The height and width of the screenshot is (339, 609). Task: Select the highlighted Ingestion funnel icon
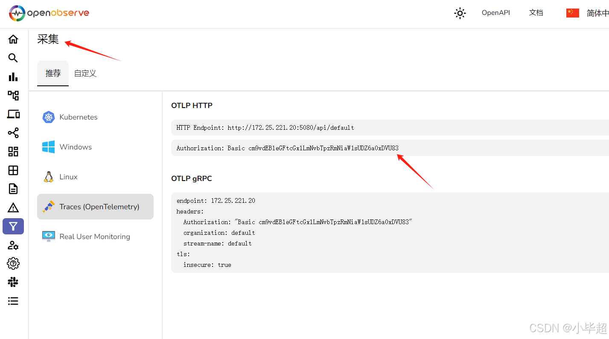coord(13,226)
